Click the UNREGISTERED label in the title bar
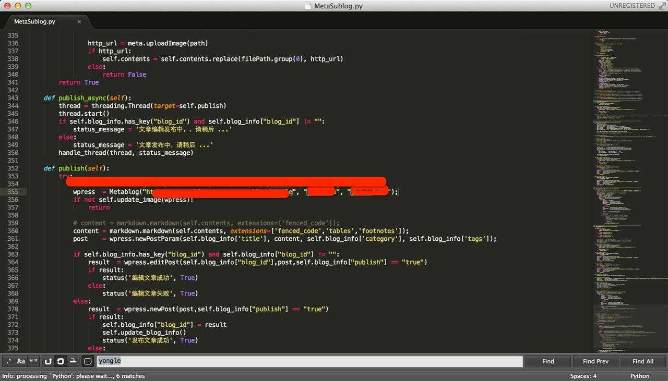This screenshot has height=381, width=668. [632, 6]
